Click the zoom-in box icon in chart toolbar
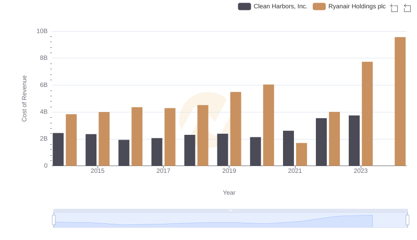 tap(394, 8)
